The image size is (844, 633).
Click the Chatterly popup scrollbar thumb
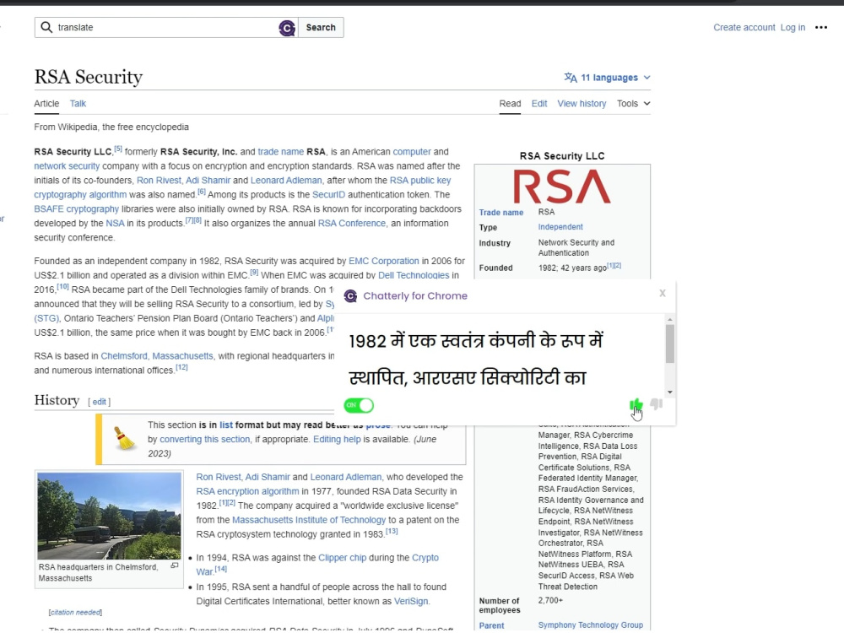tap(669, 344)
